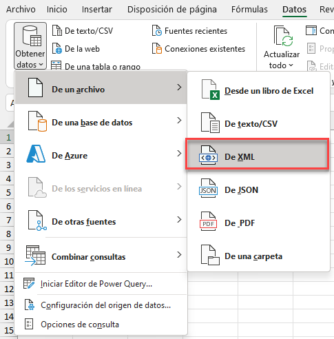Expand the De un archivo submenu chevron
Image resolution: width=334 pixels, height=339 pixels.
179,88
